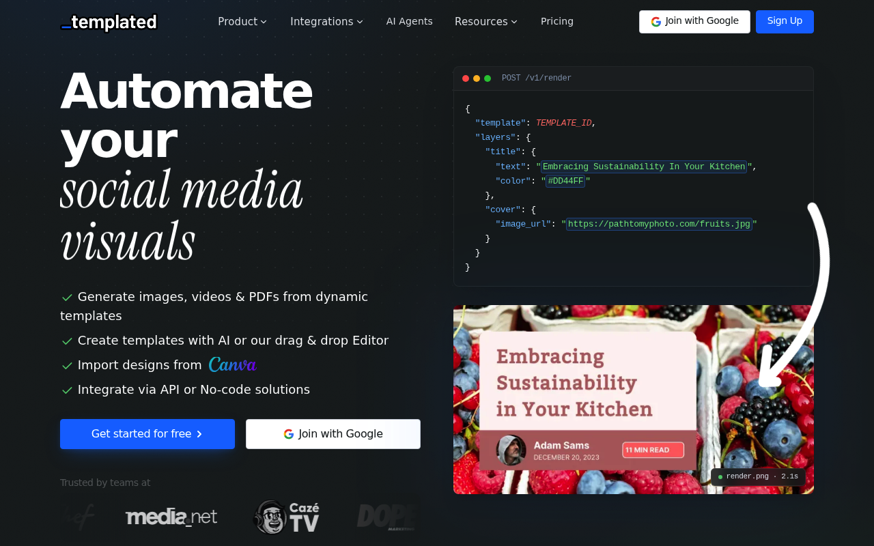This screenshot has height=546, width=874.
Task: Click "Create templates with AI" feature line
Action: [x=233, y=341]
